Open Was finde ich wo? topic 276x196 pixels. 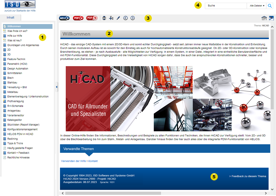tap(17, 31)
